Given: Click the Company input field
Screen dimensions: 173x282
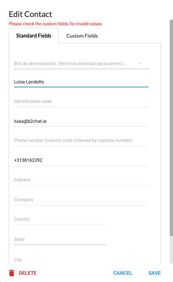Looking at the screenshot, I should (81, 200).
